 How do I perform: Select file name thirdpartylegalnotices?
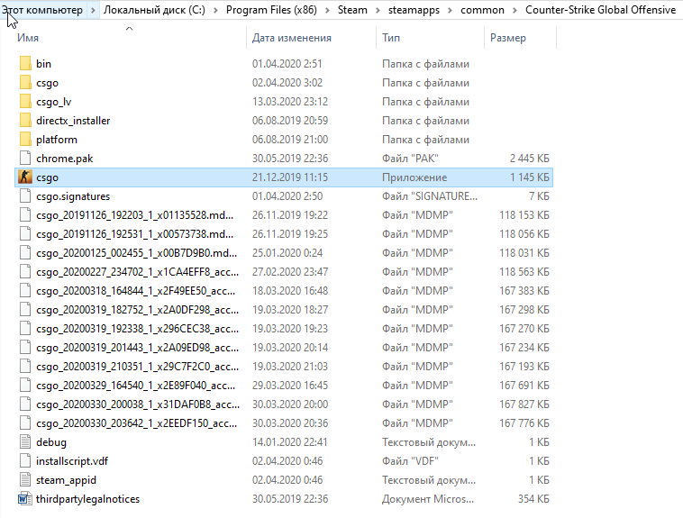point(87,499)
